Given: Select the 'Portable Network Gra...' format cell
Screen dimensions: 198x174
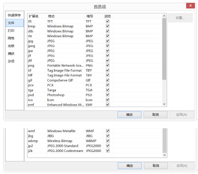Looking at the screenshot, I should tap(66, 65).
